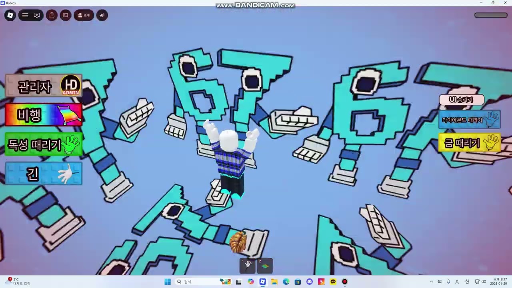Open the Windows Start menu
This screenshot has height=288, width=512.
(x=168, y=282)
